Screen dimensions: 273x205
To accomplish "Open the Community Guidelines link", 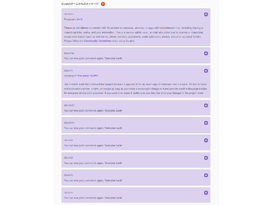I will pos(98,41).
